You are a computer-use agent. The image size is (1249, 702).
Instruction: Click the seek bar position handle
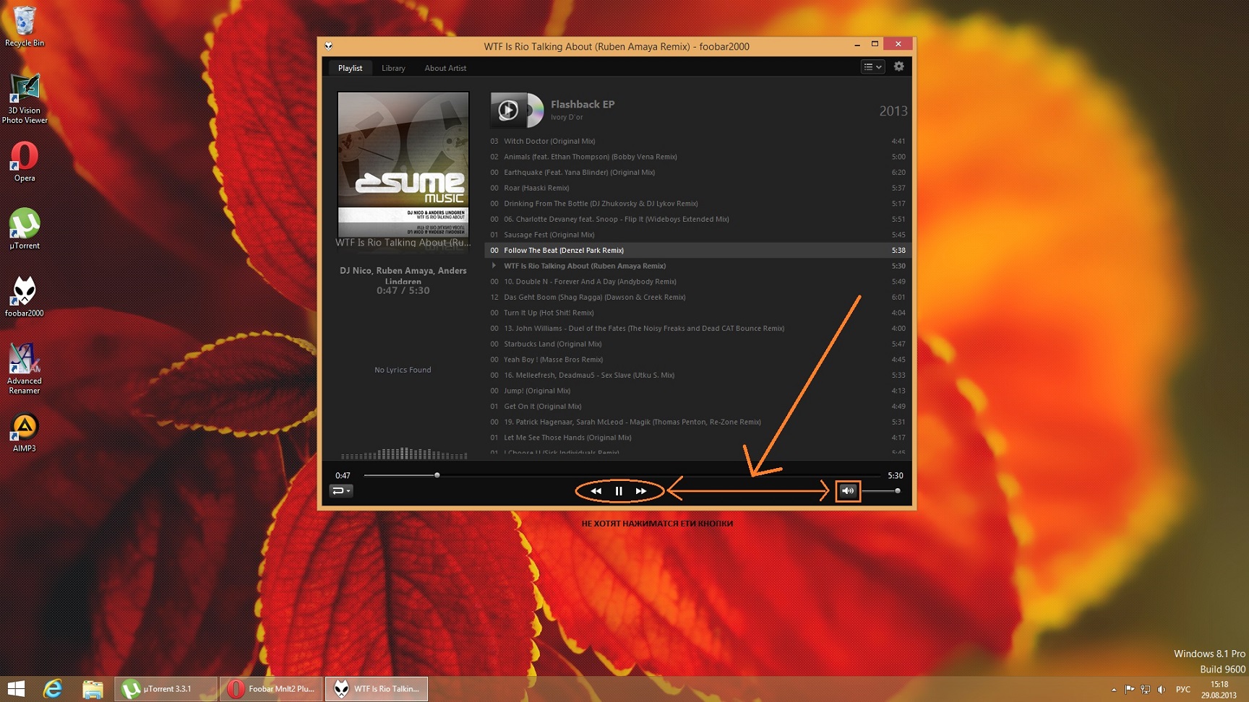[x=437, y=475]
